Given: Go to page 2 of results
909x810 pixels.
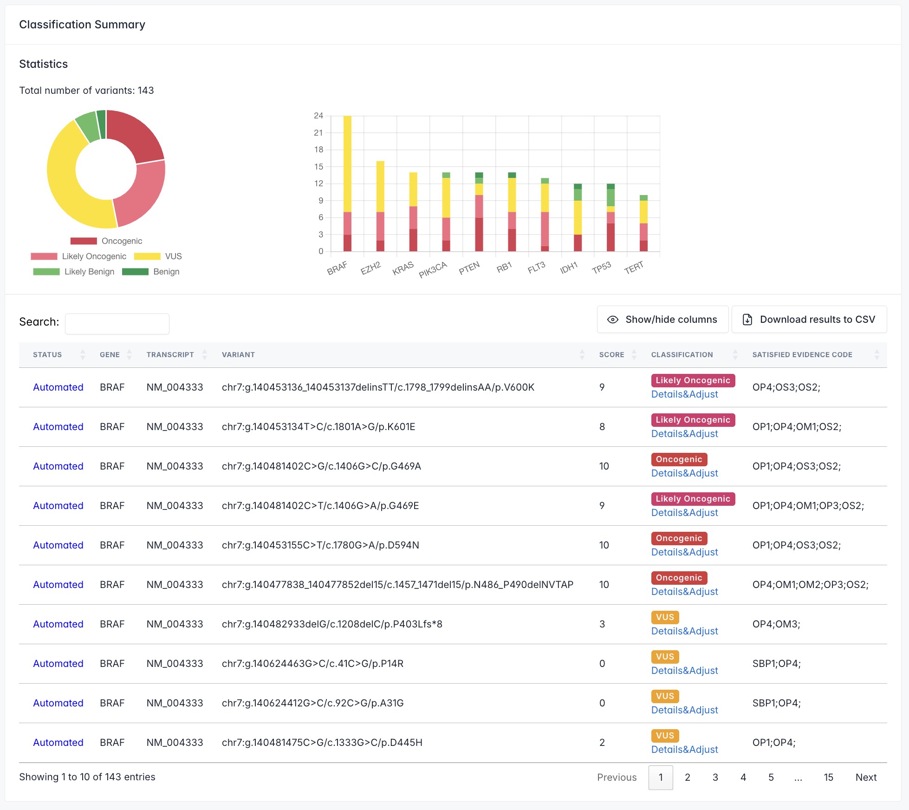Looking at the screenshot, I should pos(687,777).
